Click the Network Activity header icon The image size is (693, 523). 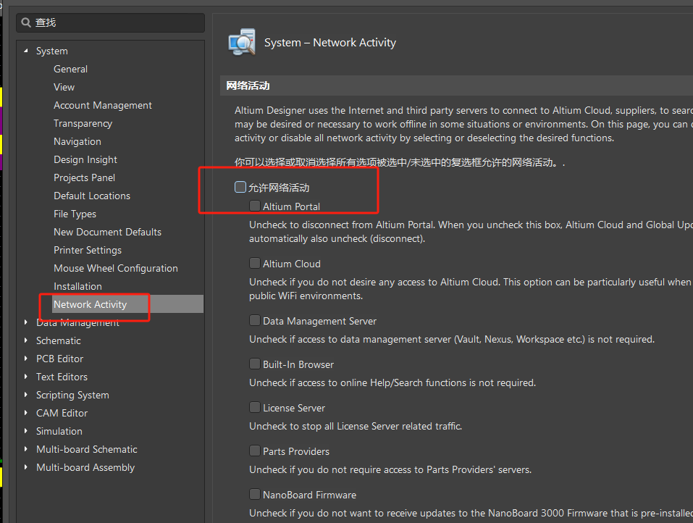click(241, 43)
